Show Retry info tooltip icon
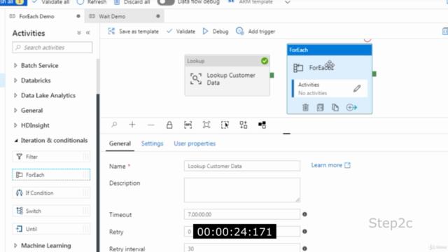448x252 pixels. tap(305, 232)
